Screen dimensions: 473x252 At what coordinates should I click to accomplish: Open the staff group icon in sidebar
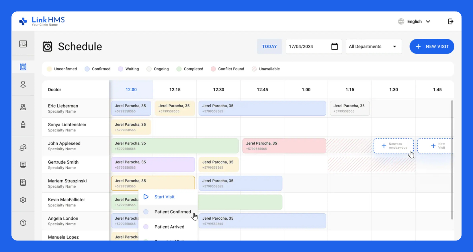pos(23,147)
